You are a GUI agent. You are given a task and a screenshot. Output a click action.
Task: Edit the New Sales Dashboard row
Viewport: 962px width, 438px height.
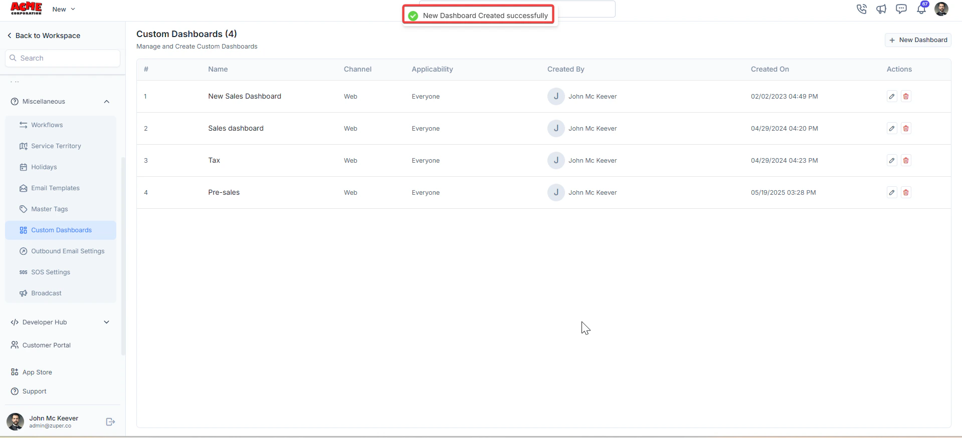(892, 96)
